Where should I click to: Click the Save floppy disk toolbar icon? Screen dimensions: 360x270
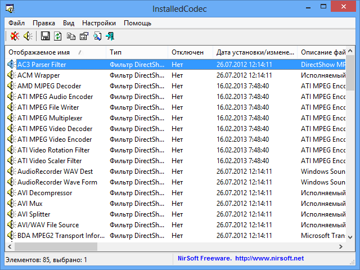pos(45,36)
